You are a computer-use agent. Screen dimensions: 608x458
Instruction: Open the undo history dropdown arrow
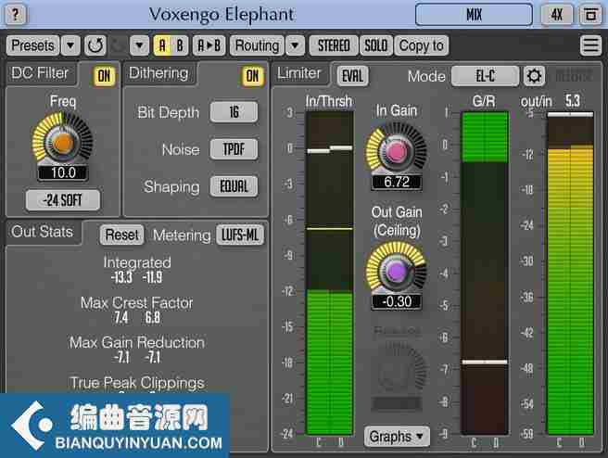(x=139, y=45)
